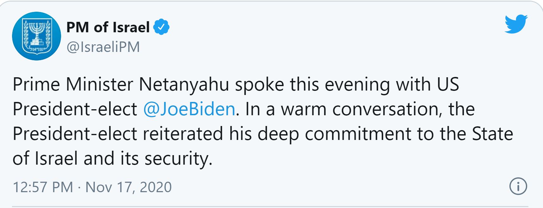The image size is (543, 208).
Task: Click the words Prime Minister Netanyahu
Action: tap(121, 85)
